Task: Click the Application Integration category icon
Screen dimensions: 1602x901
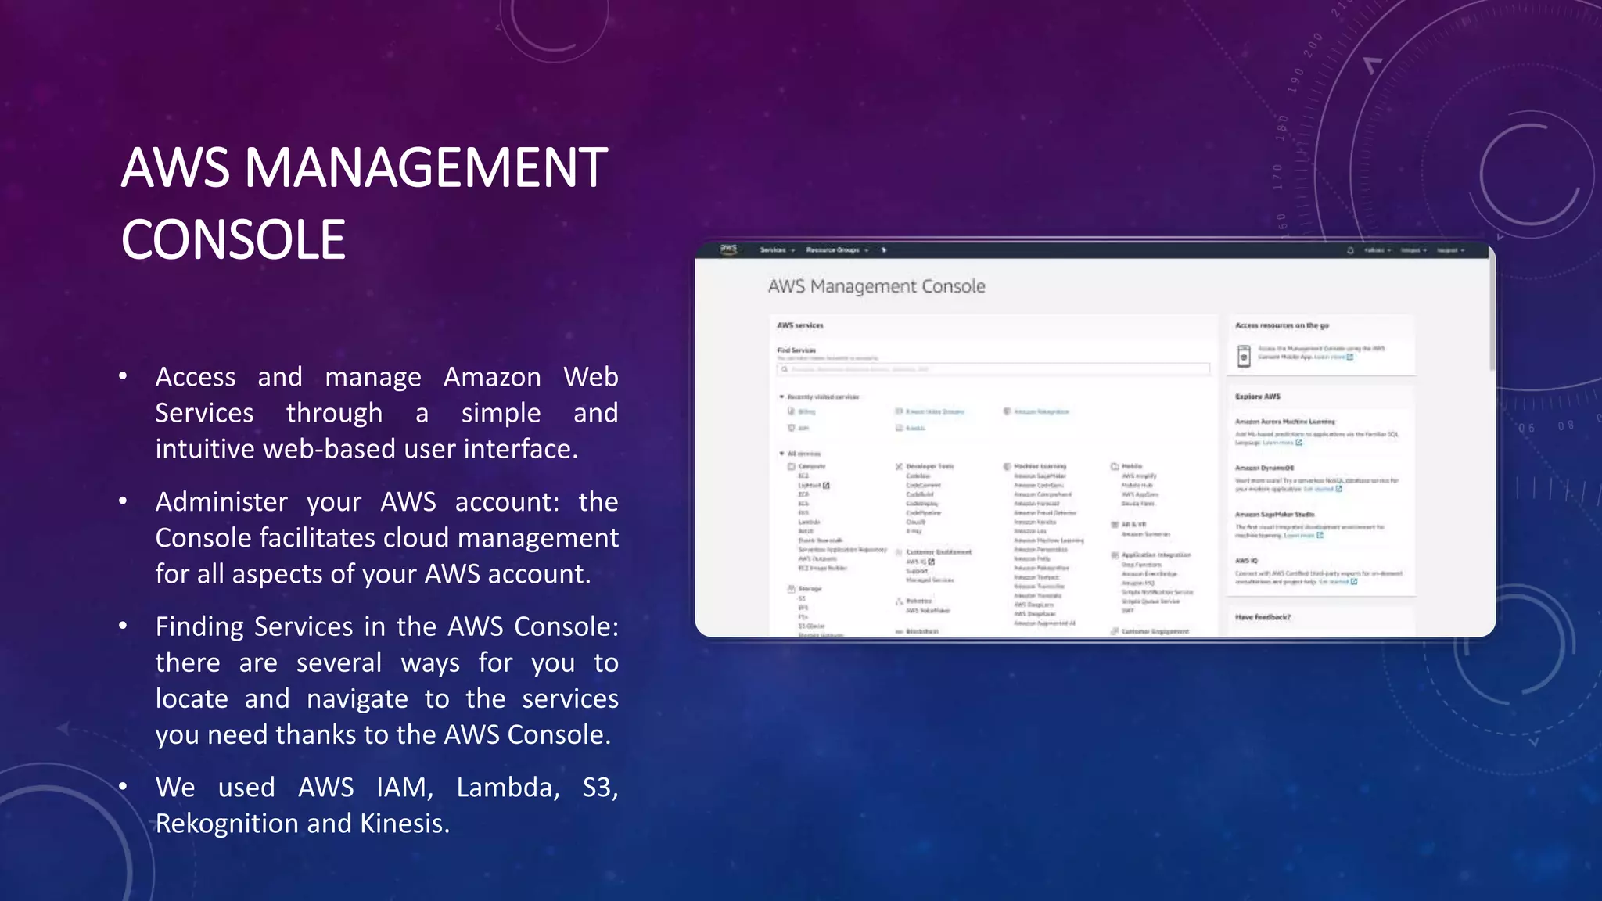Action: point(1115,555)
